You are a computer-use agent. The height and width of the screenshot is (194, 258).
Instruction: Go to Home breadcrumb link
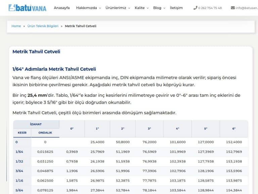pos(16,26)
